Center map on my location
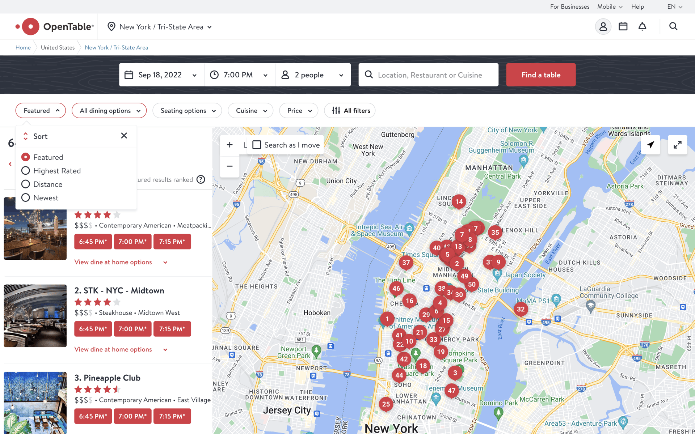This screenshot has width=695, height=434. pos(651,145)
